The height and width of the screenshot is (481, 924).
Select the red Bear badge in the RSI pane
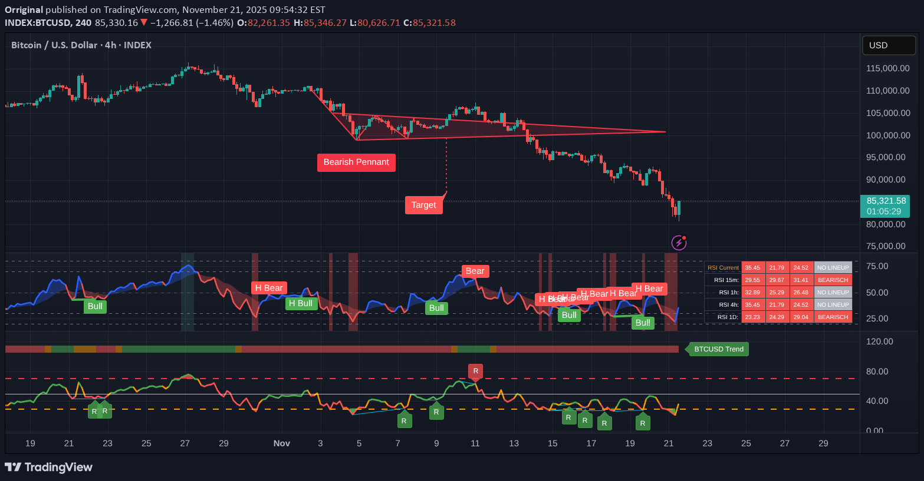(475, 271)
